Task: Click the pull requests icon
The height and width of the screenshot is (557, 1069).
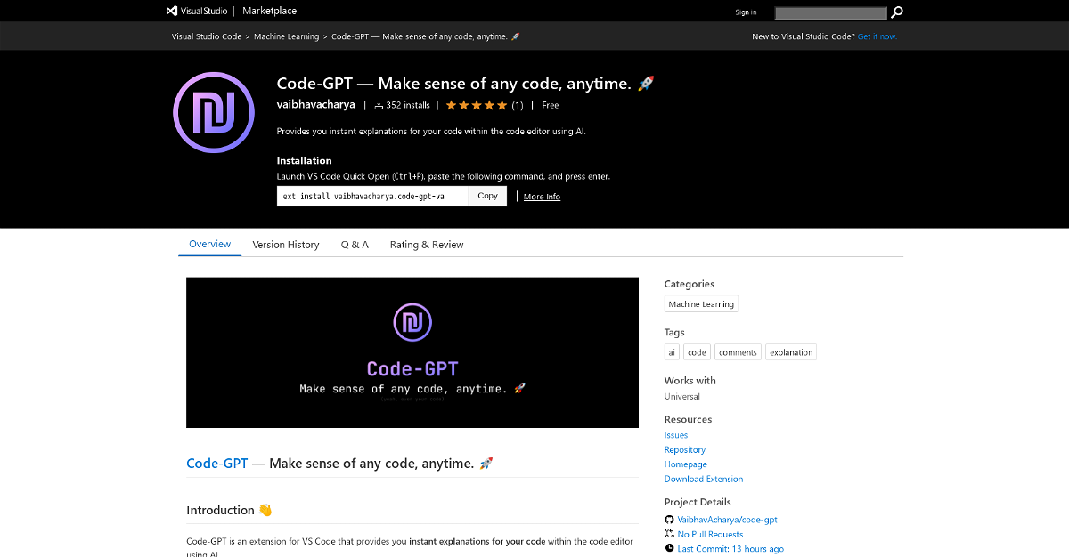Action: [x=670, y=534]
